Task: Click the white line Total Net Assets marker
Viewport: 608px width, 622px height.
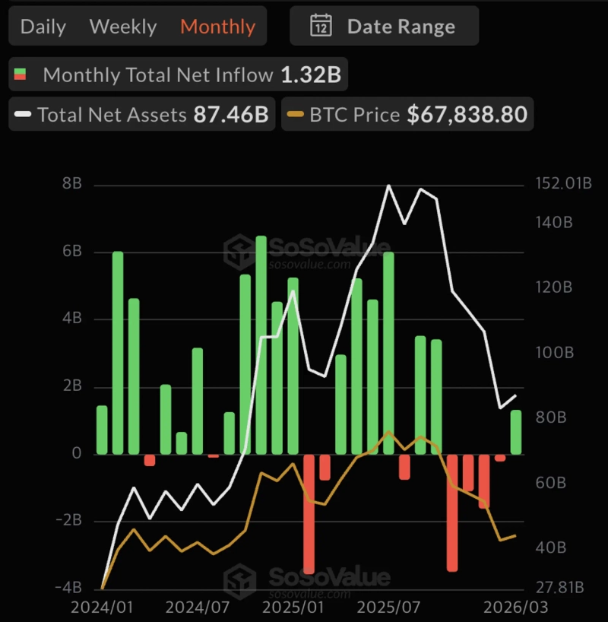Action: tap(23, 115)
